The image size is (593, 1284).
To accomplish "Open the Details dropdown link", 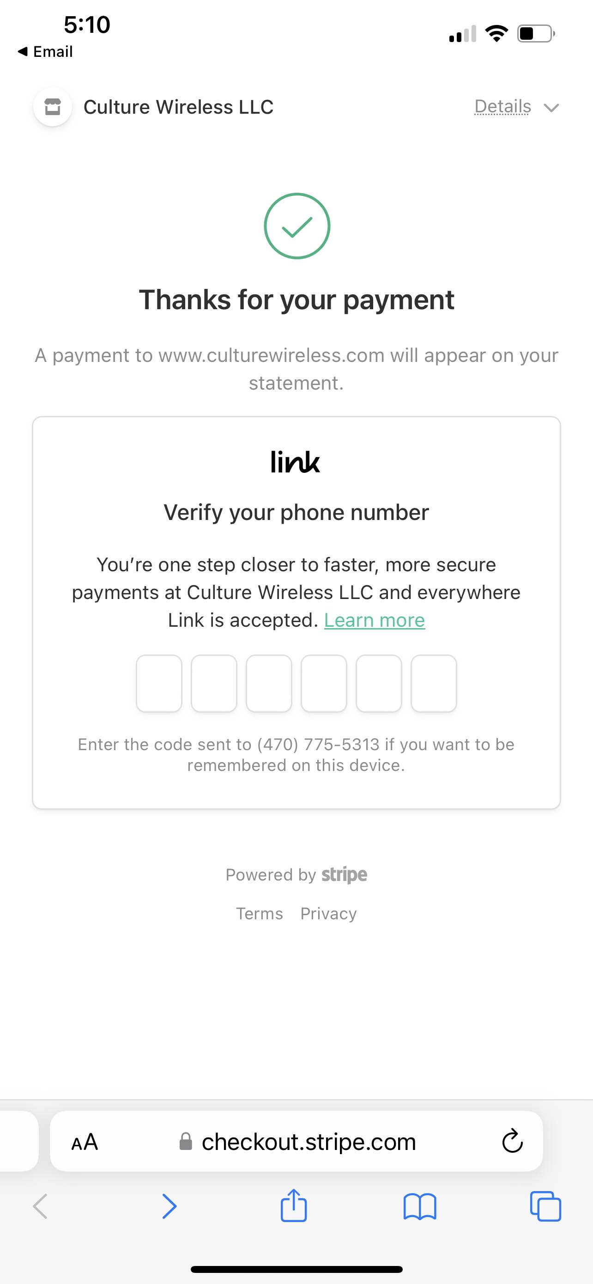I will (x=502, y=107).
